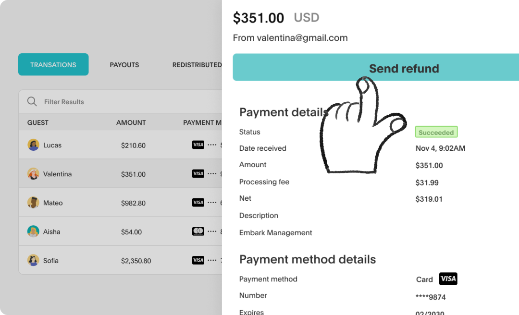This screenshot has width=519, height=315.
Task: Click the Visa icon in Lucas's row
Action: [x=198, y=145]
